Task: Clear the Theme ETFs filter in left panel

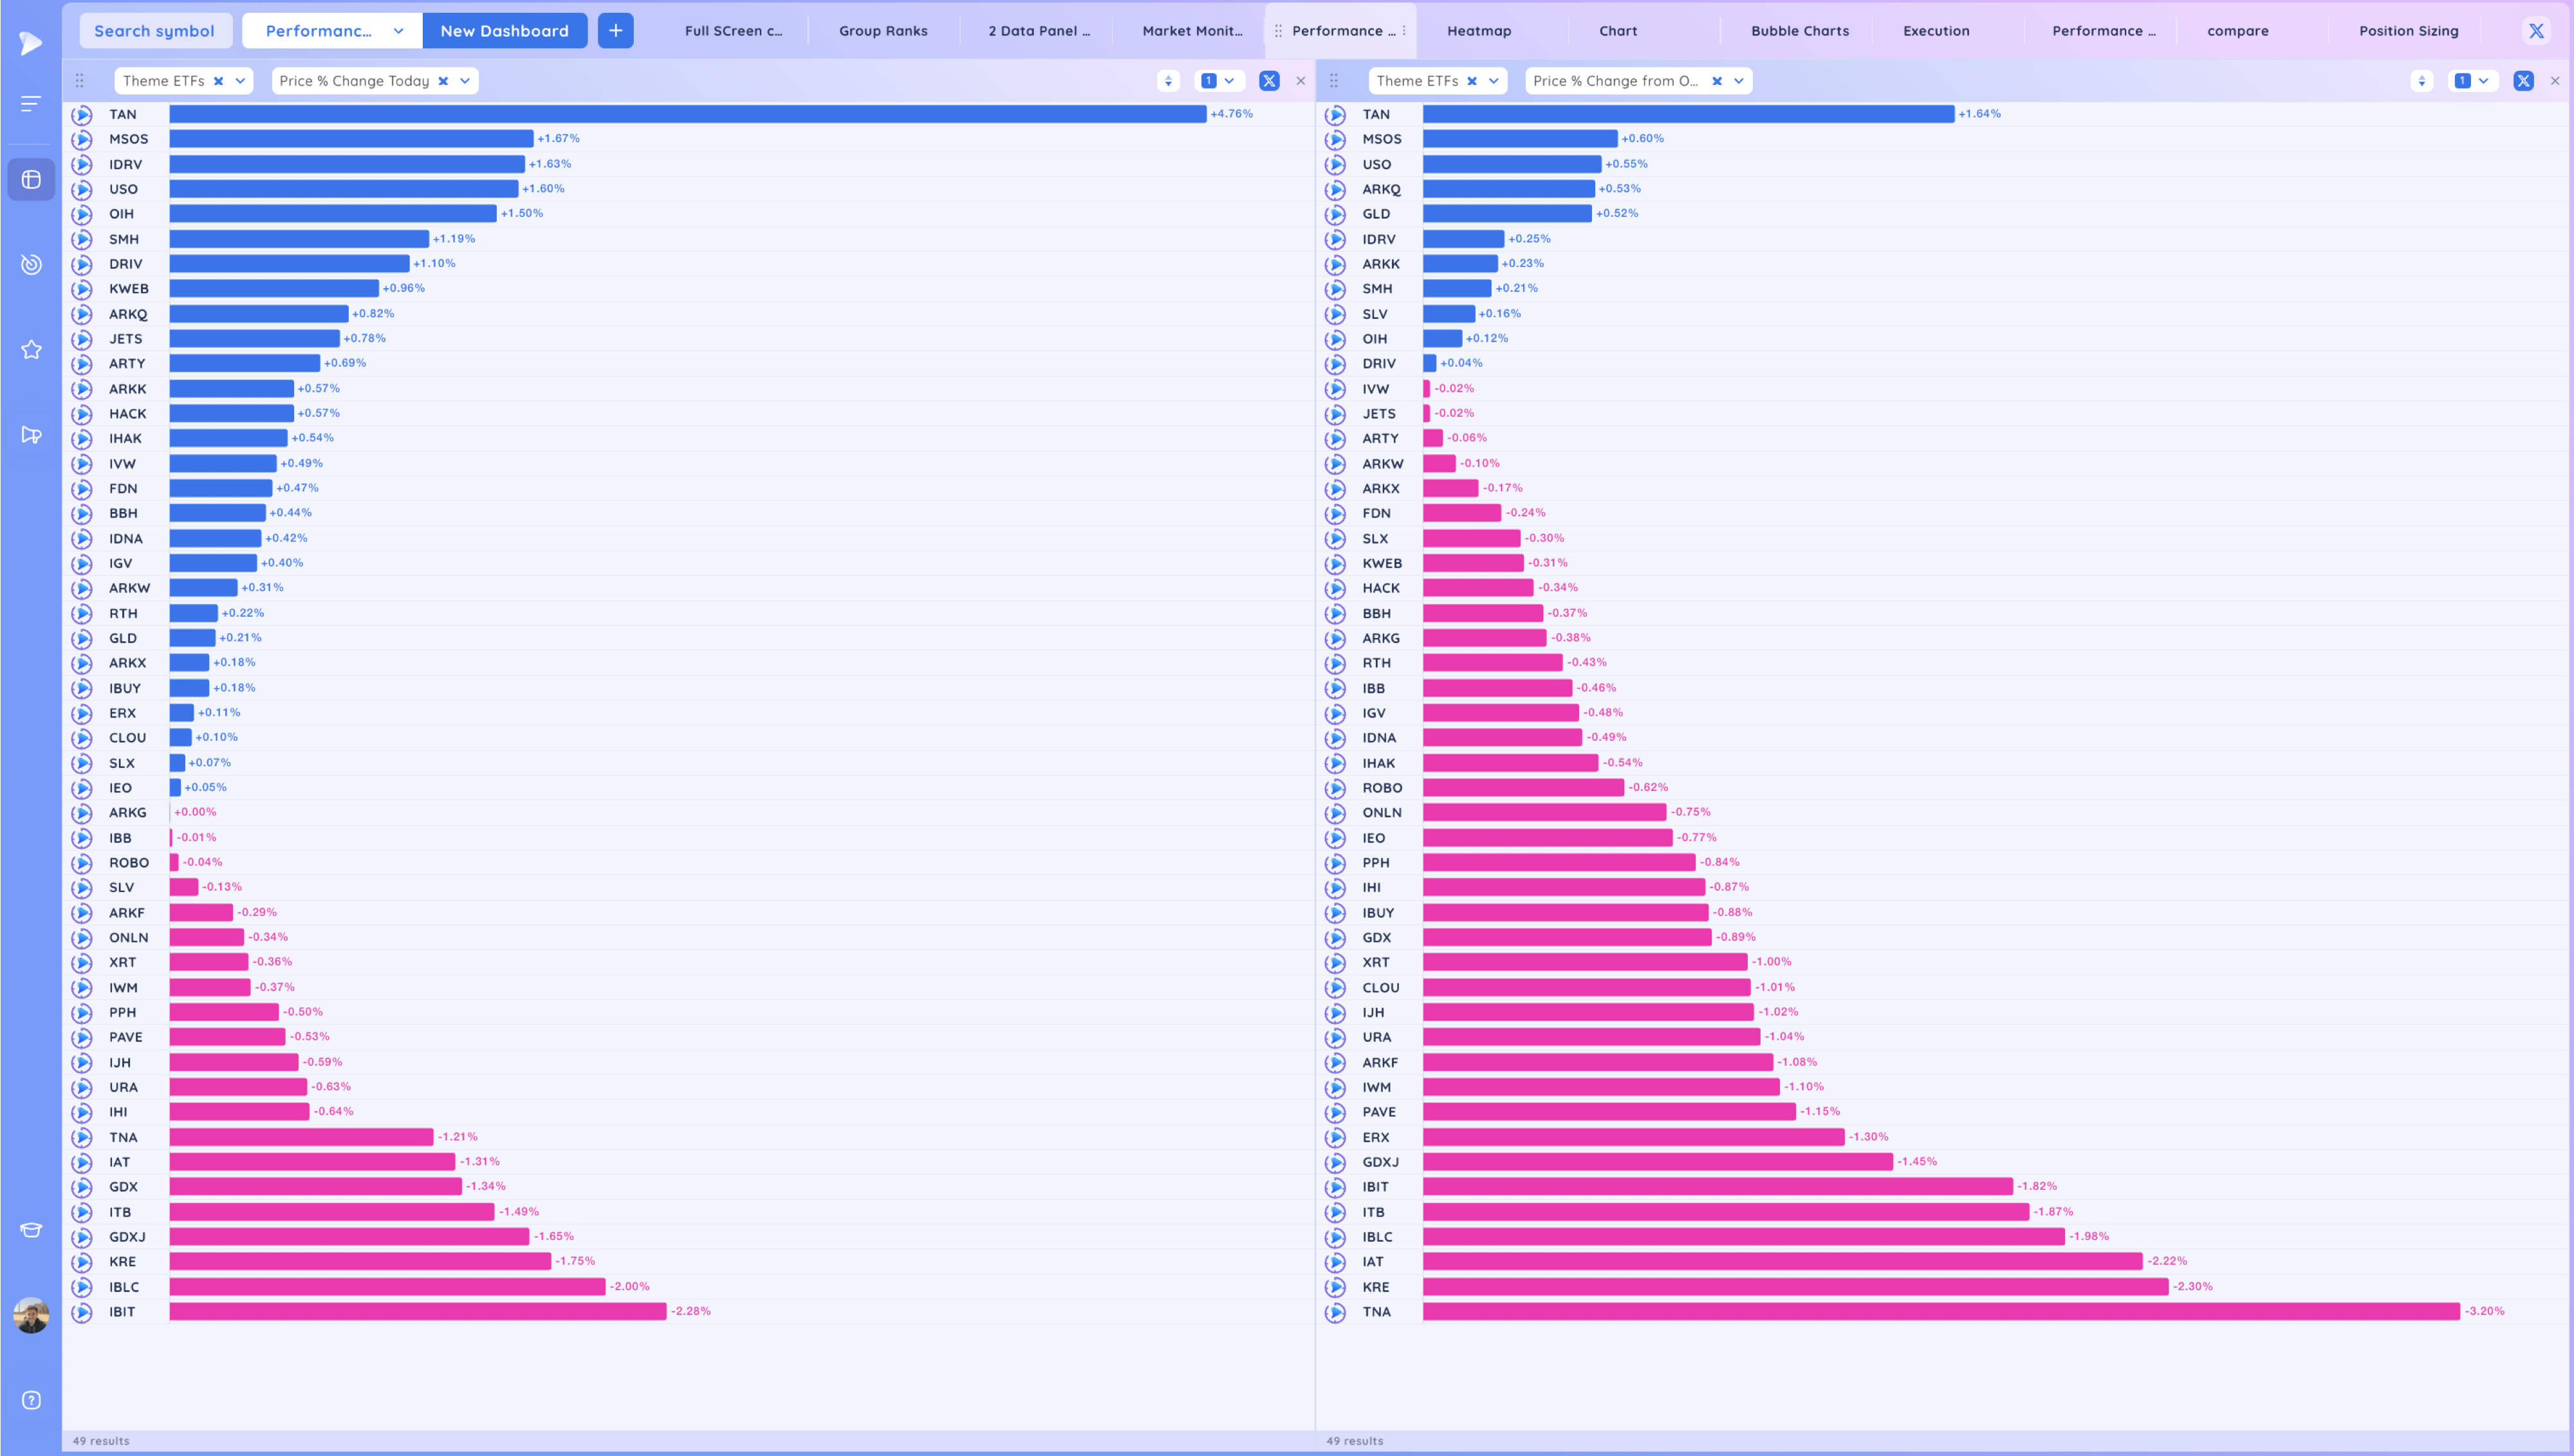Action: 218,81
